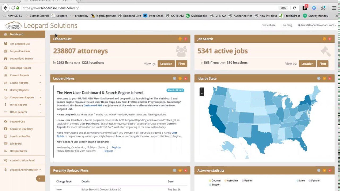The height and width of the screenshot is (191, 340).
Task: Select the Dashboard sidebar item
Action: (23, 34)
